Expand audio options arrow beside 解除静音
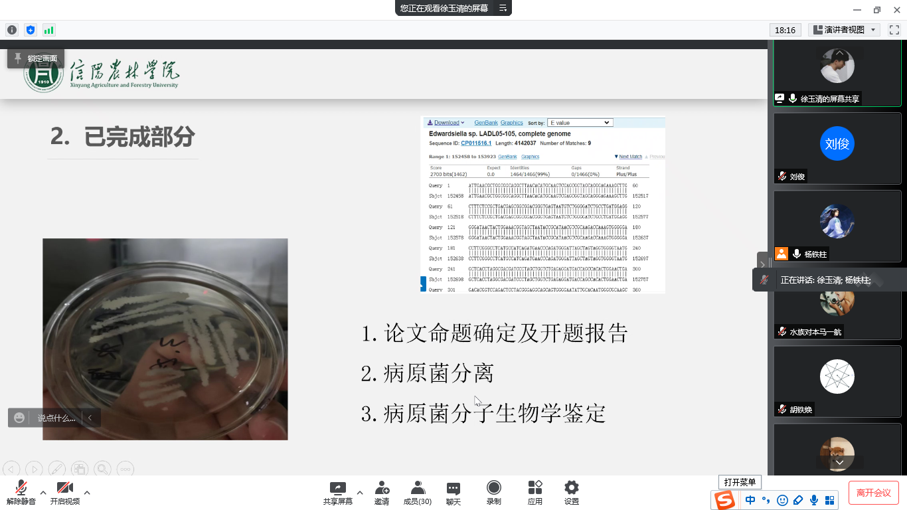The image size is (907, 510). coord(43,493)
